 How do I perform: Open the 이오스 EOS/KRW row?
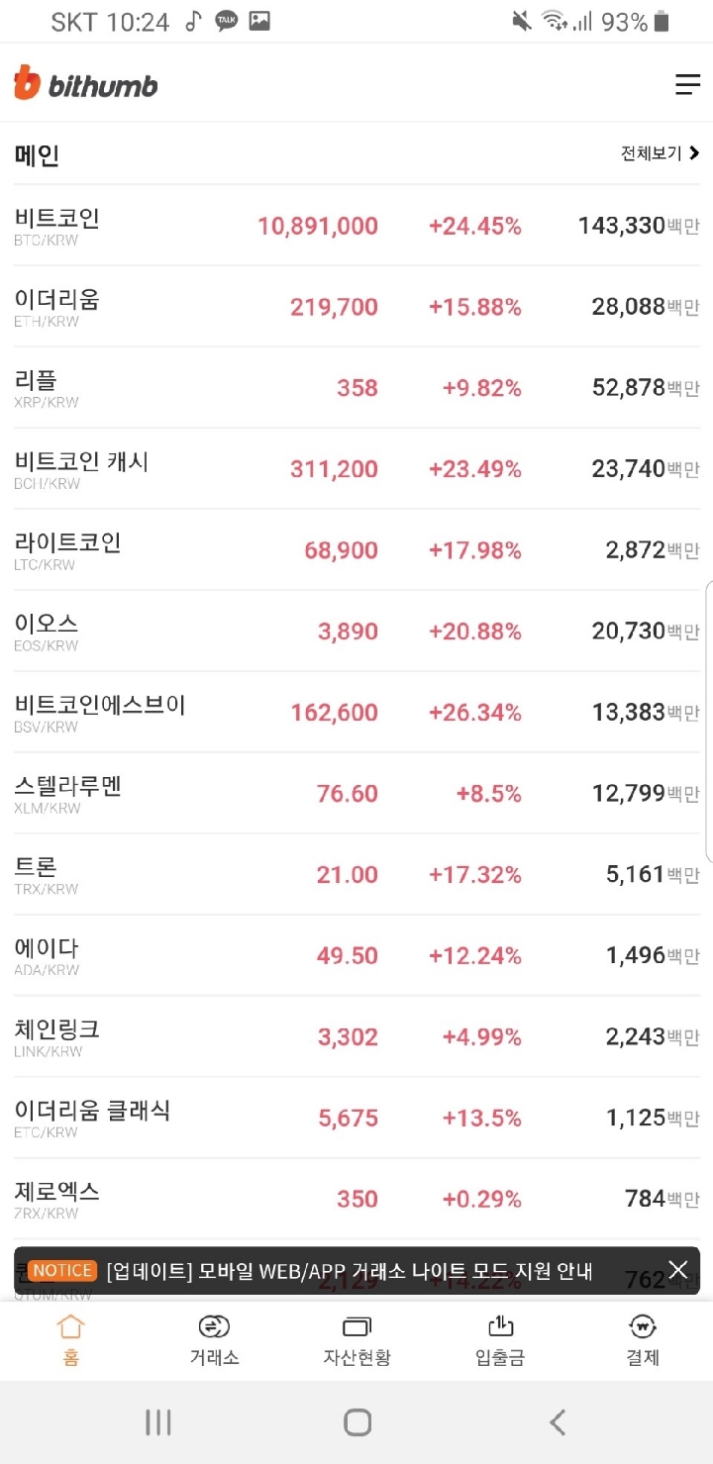[356, 632]
